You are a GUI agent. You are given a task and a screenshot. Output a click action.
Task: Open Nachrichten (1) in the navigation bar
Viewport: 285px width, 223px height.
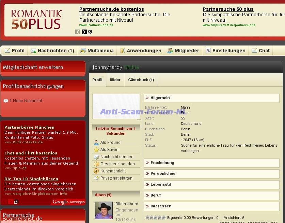pos(52,51)
